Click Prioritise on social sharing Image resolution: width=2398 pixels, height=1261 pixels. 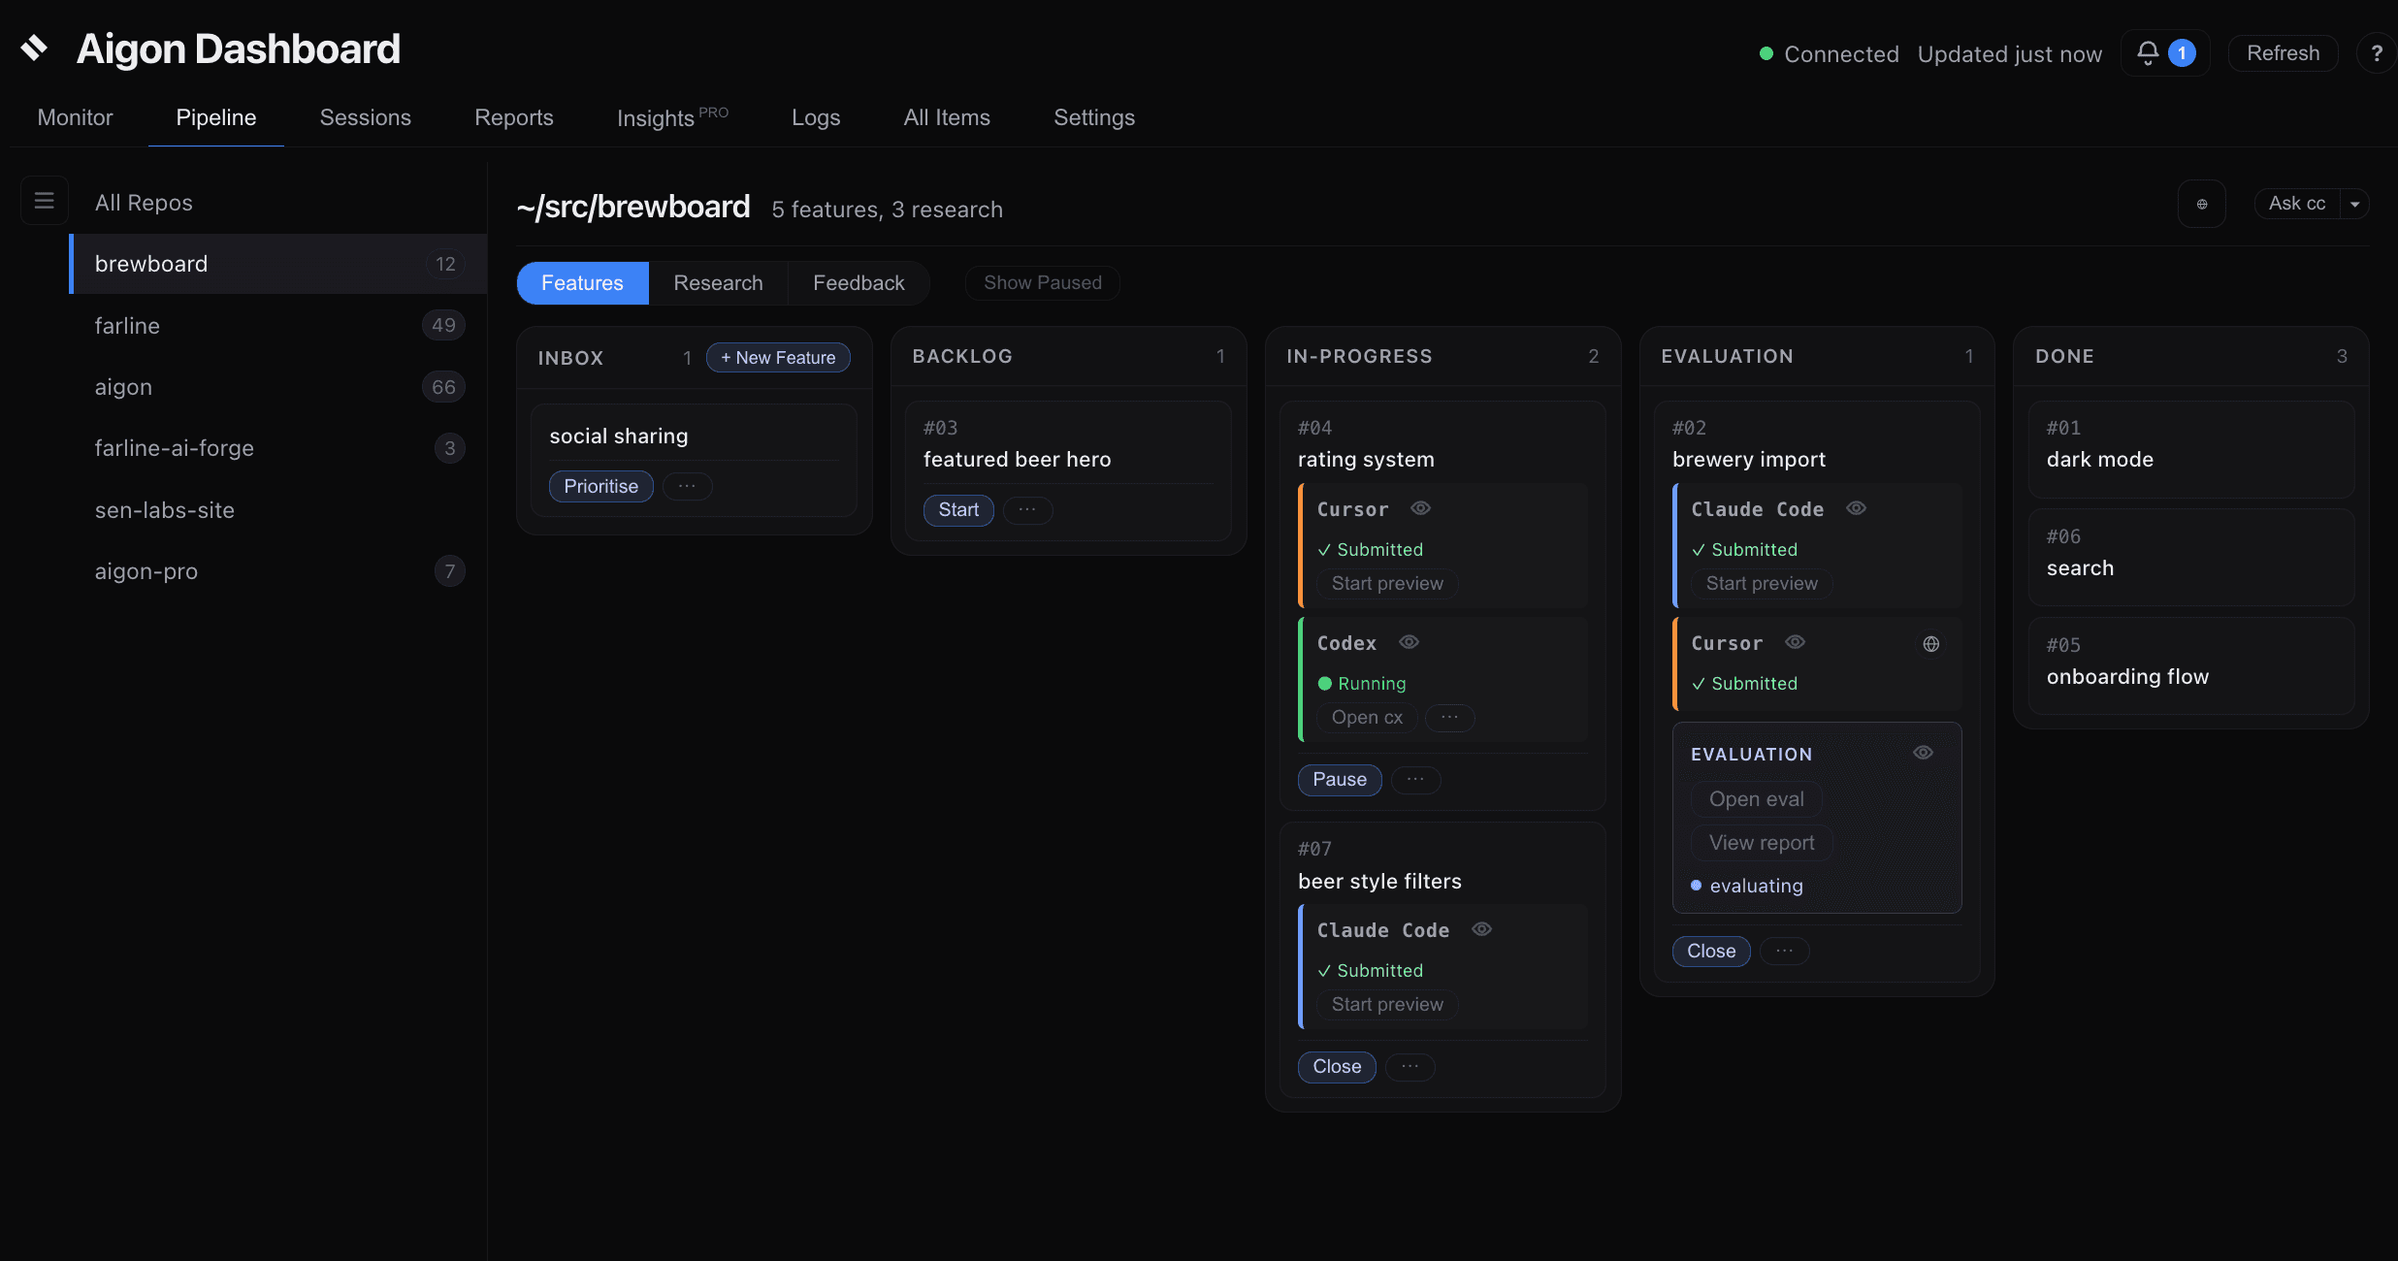[601, 486]
